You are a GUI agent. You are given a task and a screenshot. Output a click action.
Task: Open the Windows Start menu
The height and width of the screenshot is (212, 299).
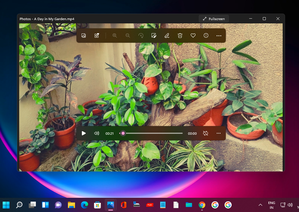pyautogui.click(x=6, y=205)
